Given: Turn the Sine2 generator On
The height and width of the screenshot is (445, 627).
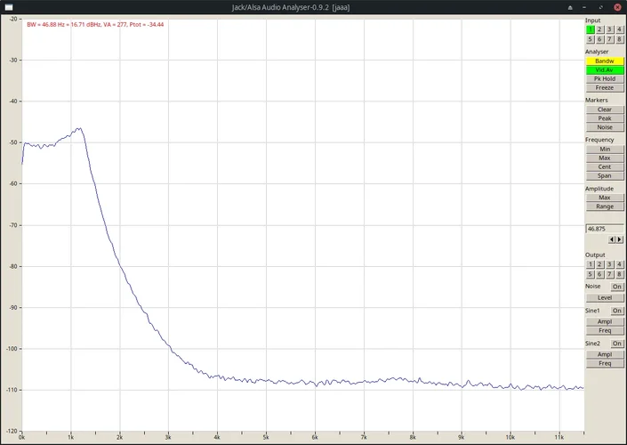Looking at the screenshot, I should coord(617,344).
